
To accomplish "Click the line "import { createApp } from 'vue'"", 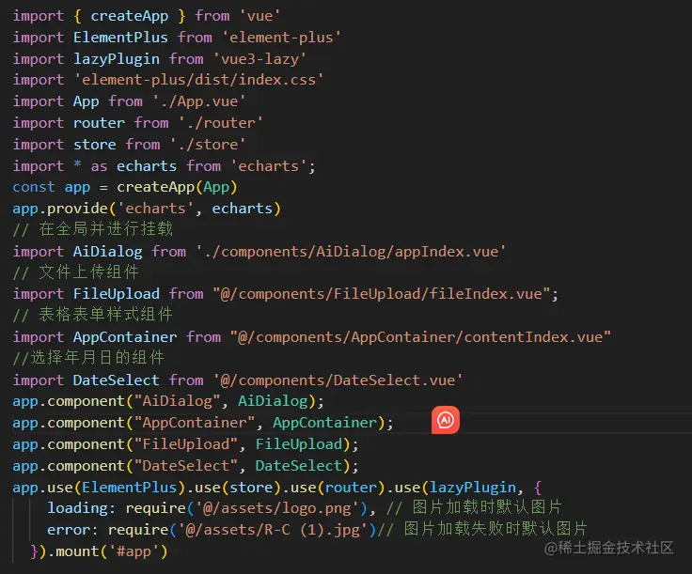I will pyautogui.click(x=147, y=16).
